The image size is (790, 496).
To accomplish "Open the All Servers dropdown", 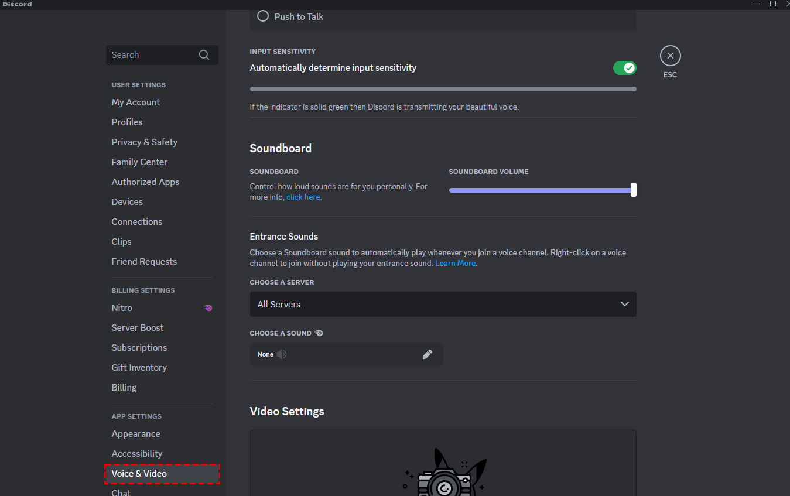I will [x=443, y=304].
